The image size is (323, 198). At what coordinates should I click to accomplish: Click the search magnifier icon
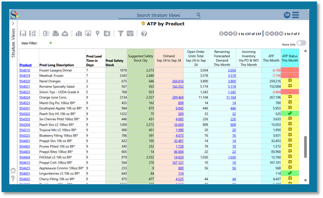coord(198,15)
